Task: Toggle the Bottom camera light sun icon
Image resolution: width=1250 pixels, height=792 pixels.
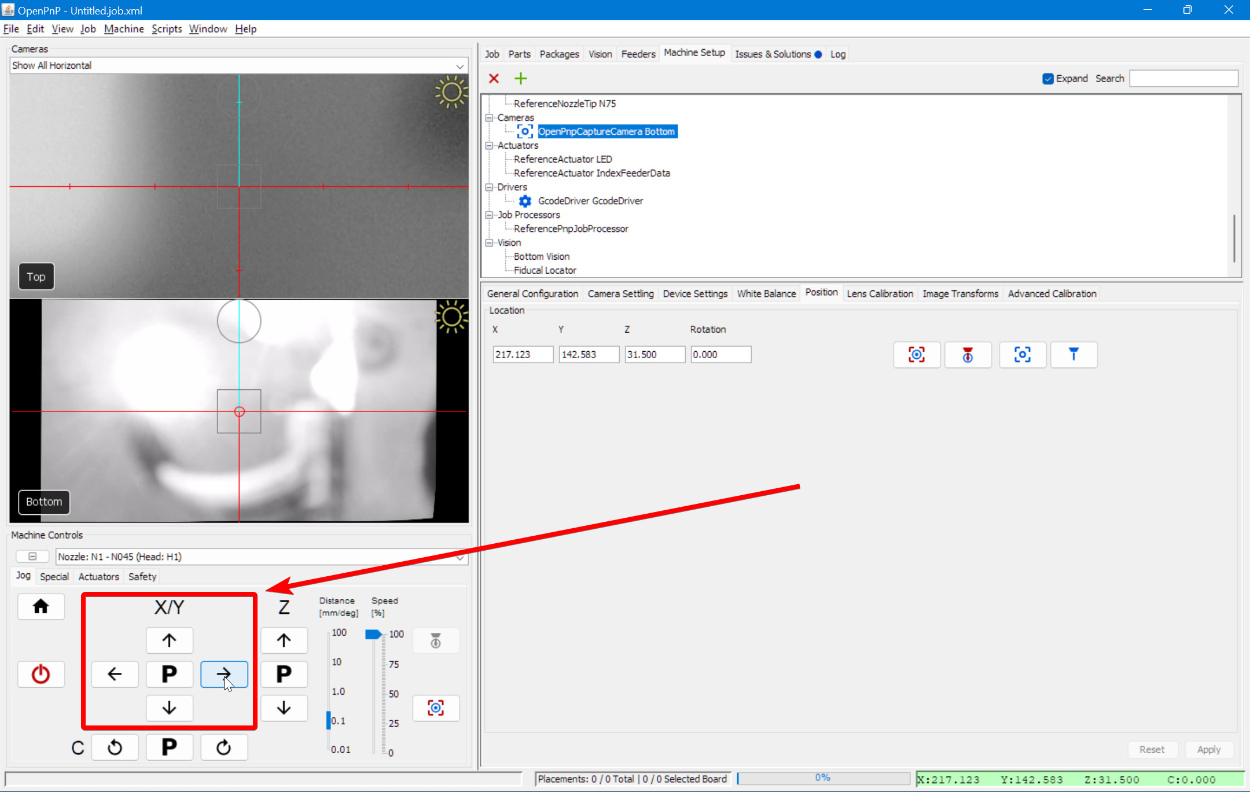Action: click(451, 316)
